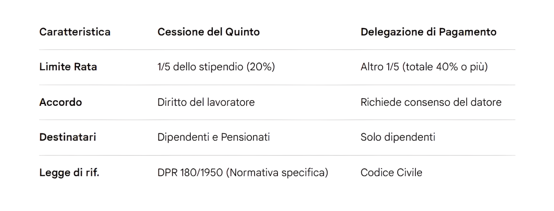554x211 pixels.
Task: Select the 'Limite Rata' row label
Action: (68, 67)
